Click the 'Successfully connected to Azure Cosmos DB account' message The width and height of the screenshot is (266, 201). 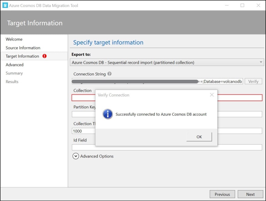pyautogui.click(x=161, y=114)
